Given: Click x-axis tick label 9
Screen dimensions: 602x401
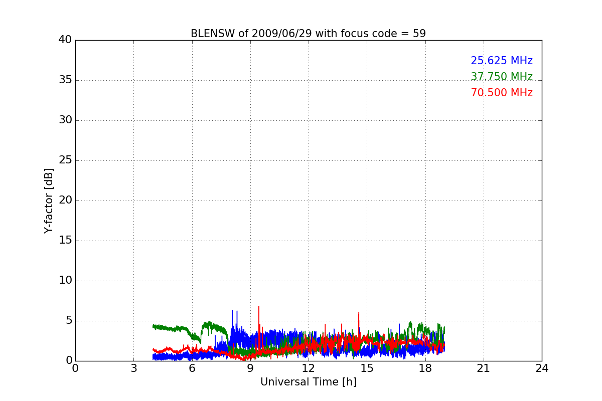Looking at the screenshot, I should [x=250, y=368].
